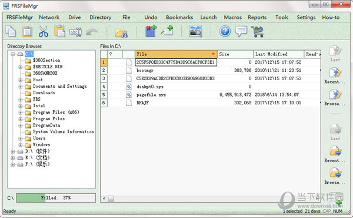Image resolution: width=353 pixels, height=218 pixels.
Task: Sort by the Size column header
Action: [235, 54]
